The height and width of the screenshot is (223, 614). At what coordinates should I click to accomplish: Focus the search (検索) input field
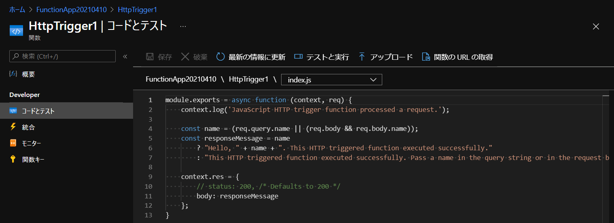click(63, 56)
